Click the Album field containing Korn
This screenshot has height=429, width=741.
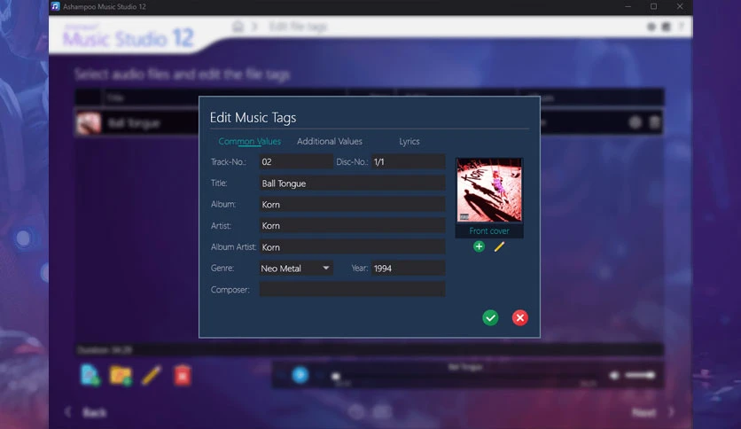[x=352, y=204]
